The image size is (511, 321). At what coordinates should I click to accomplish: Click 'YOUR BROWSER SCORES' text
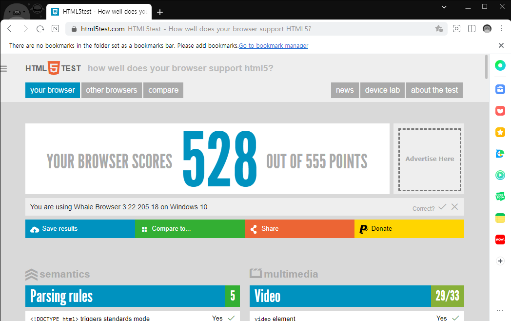pos(110,161)
